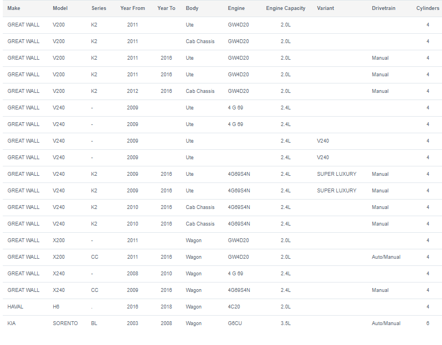442x345 pixels.
Task: Click the Model column header
Action: click(60, 8)
